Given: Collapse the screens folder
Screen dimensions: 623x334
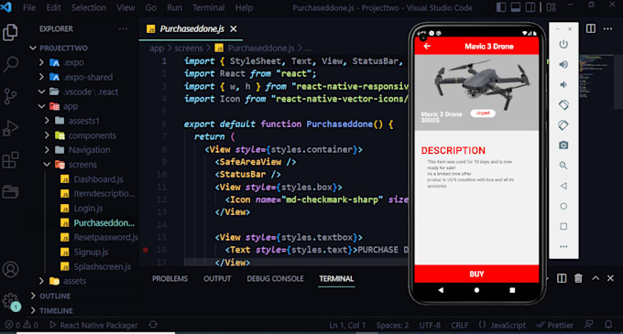Looking at the screenshot, I should point(47,164).
